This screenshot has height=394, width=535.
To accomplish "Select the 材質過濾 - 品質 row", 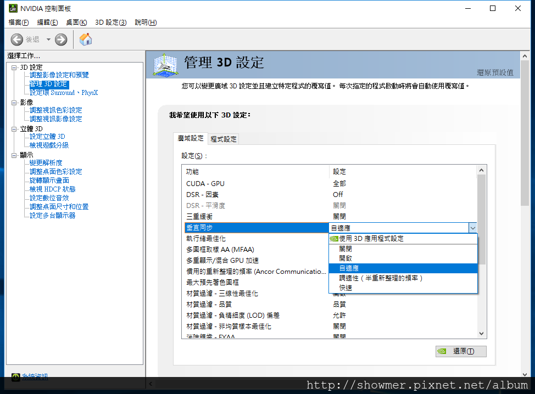I will tap(330, 305).
